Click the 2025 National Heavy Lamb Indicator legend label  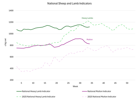click(x=38, y=97)
